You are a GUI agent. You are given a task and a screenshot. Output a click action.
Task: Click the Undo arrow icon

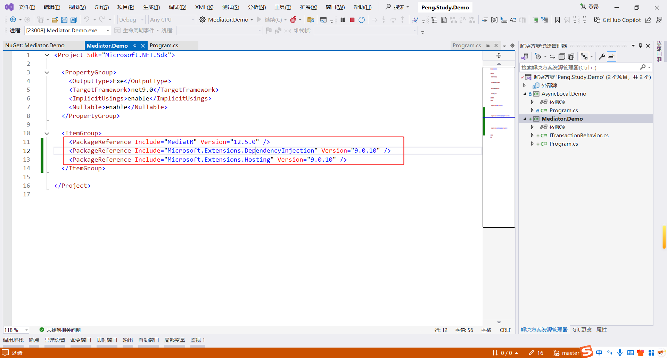(x=87, y=20)
